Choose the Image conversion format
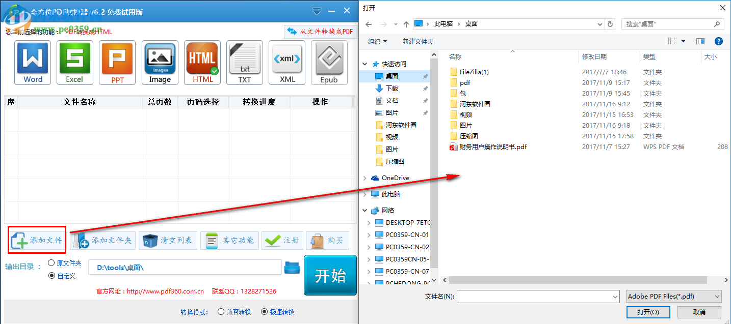Viewport: 731px width, 324px height. [x=160, y=63]
